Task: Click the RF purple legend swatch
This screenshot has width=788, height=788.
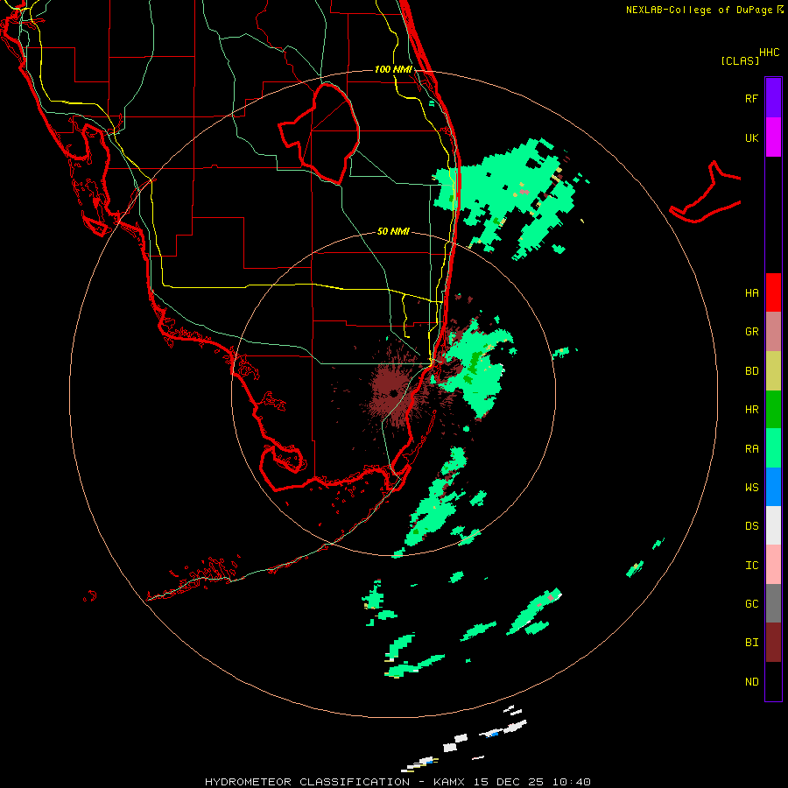Action: [773, 98]
